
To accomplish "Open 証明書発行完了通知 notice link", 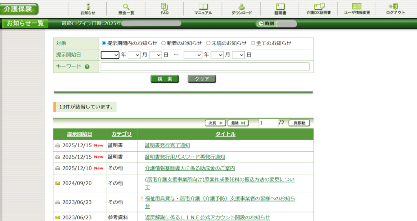I will [x=167, y=146].
